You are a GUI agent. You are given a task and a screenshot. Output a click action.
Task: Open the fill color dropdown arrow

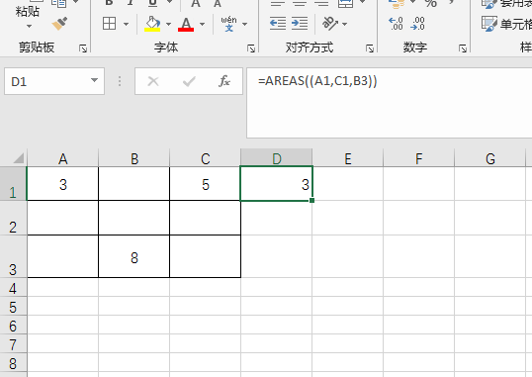[169, 24]
